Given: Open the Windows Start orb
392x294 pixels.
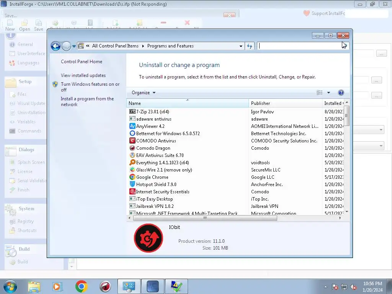Looking at the screenshot, I should 10,286.
